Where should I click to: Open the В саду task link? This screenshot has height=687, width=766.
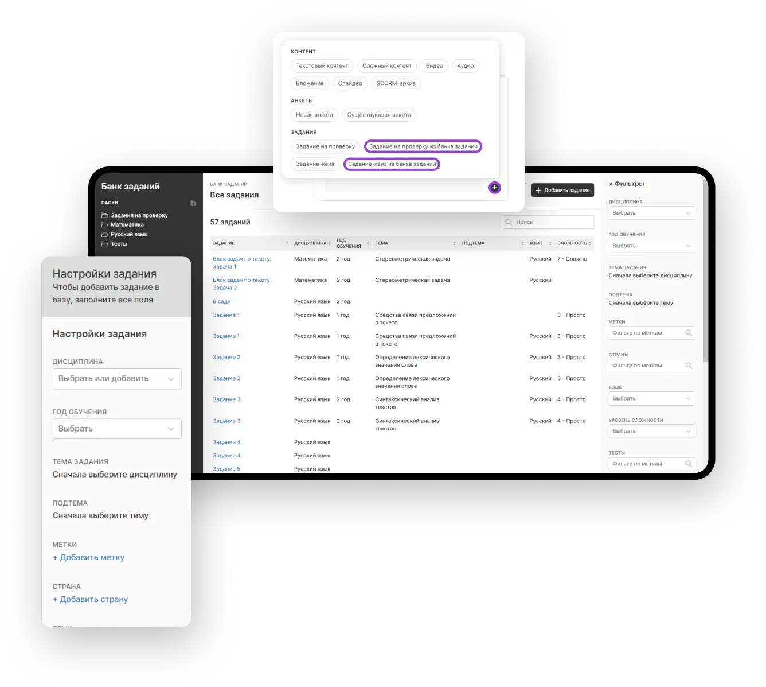[x=221, y=301]
